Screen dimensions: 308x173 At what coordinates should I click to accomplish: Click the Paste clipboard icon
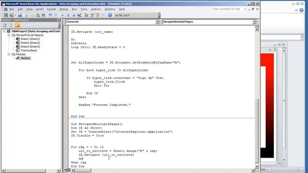pos(38,15)
